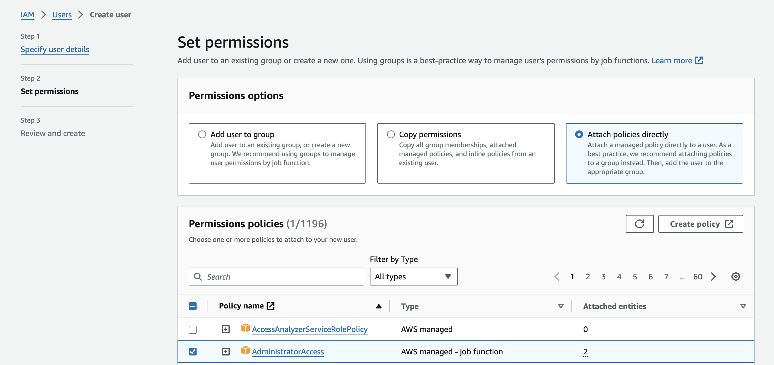Click the Review and create step label
This screenshot has width=774, height=365.
[x=53, y=133]
